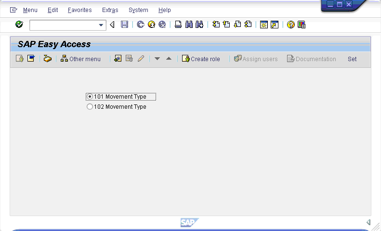The width and height of the screenshot is (381, 231).
Task: Open the Extras menu
Action: pos(110,10)
